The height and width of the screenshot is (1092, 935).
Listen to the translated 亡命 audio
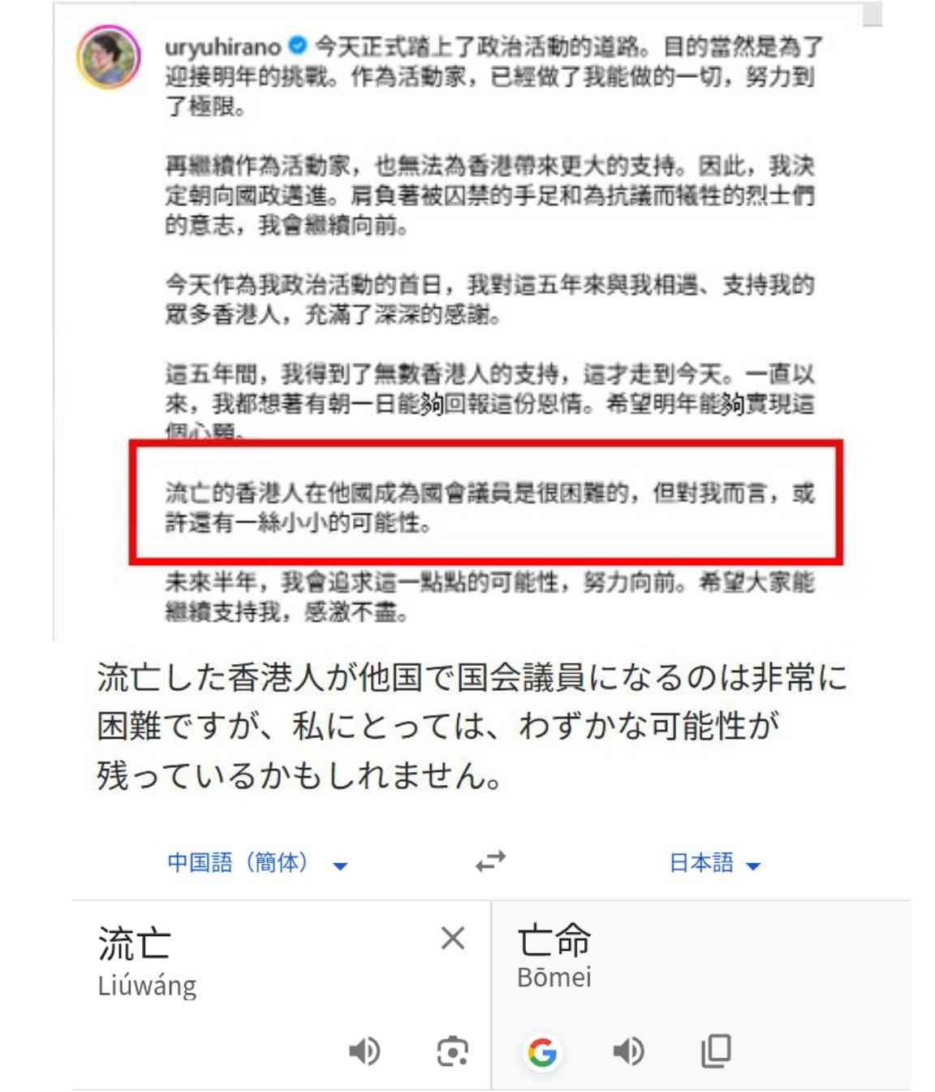[628, 1051]
